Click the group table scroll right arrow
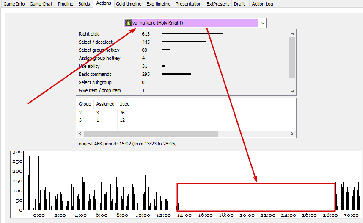The height and width of the screenshot is (223, 363). point(292,134)
